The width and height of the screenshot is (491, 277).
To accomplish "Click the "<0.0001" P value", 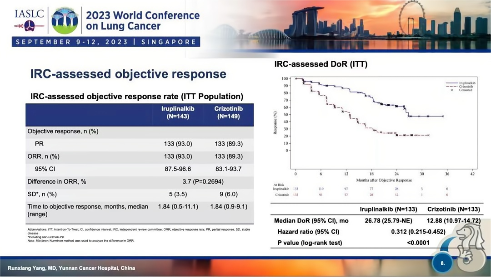I will tap(418, 243).
